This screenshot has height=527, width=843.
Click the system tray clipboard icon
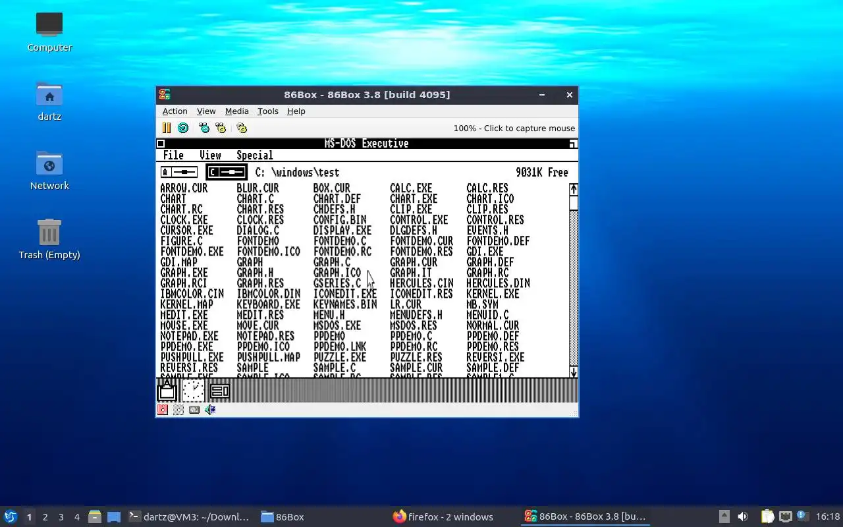click(x=767, y=516)
